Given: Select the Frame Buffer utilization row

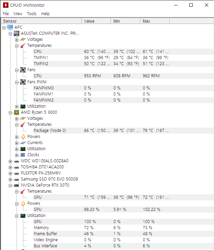Looking at the screenshot, I should [x=124, y=234].
